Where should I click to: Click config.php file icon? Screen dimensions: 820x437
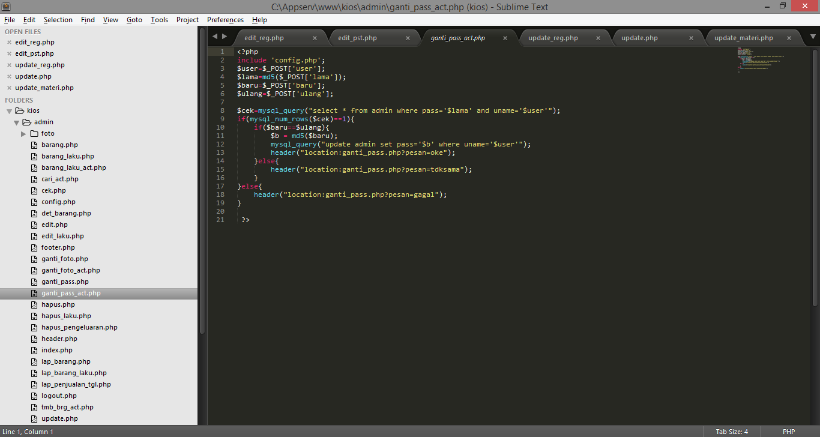click(34, 202)
